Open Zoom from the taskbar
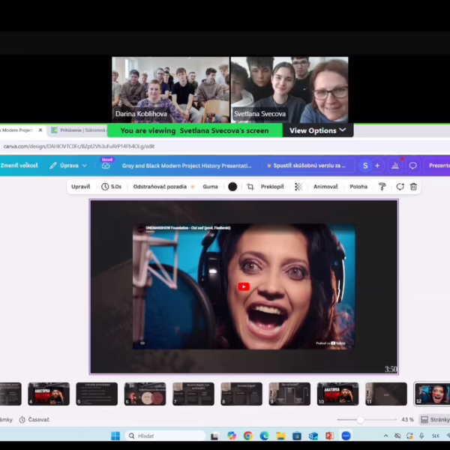The width and height of the screenshot is (450, 450). click(x=346, y=436)
